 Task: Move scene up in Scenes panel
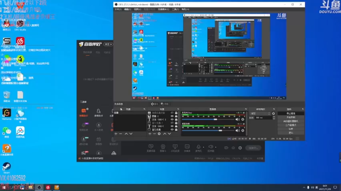click(126, 134)
